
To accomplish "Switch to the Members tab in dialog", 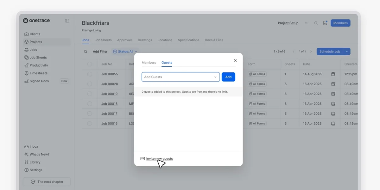I will pos(149,63).
